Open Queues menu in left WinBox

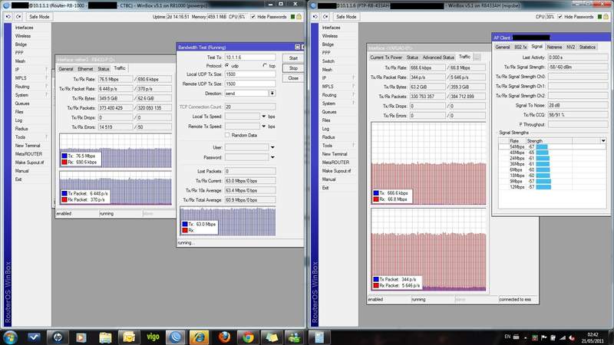point(22,103)
